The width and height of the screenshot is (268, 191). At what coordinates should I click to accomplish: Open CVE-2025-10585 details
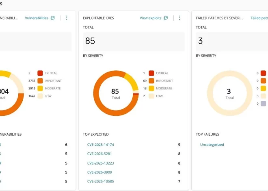coord(101,181)
